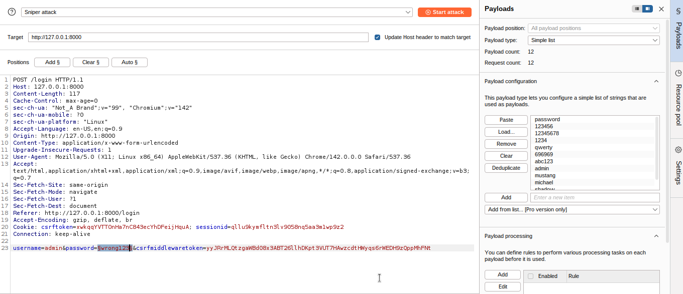Select the docked side panel layout icon
This screenshot has width=683, height=294.
tap(648, 9)
